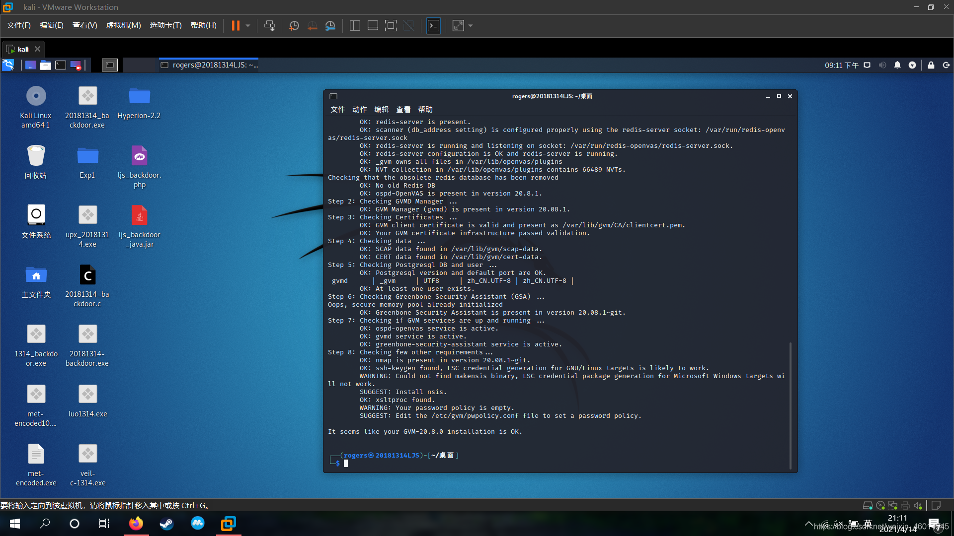Revert the VM to previous snapshot
Image resolution: width=954 pixels, height=536 pixels.
[312, 25]
